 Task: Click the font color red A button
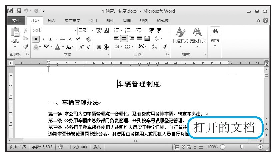pyautogui.click(x=58, y=47)
